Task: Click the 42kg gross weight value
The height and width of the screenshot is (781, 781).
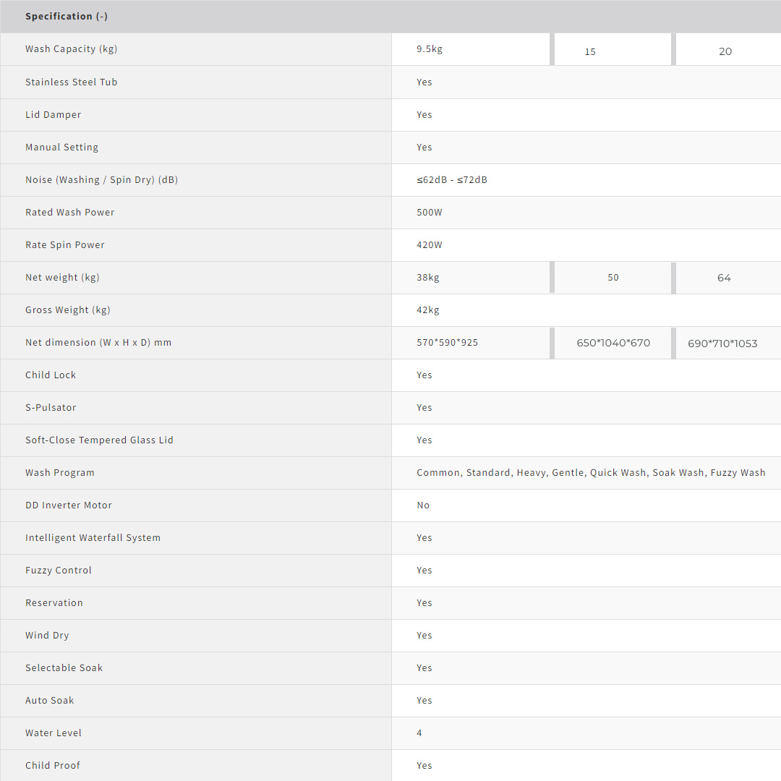Action: (428, 310)
